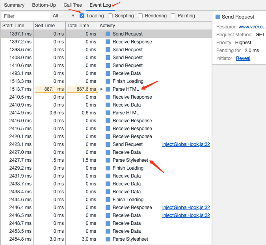Viewport: 266px width, 245px height.
Task: Select Receive Data row at 2438.4 ms
Action: coord(106,192)
